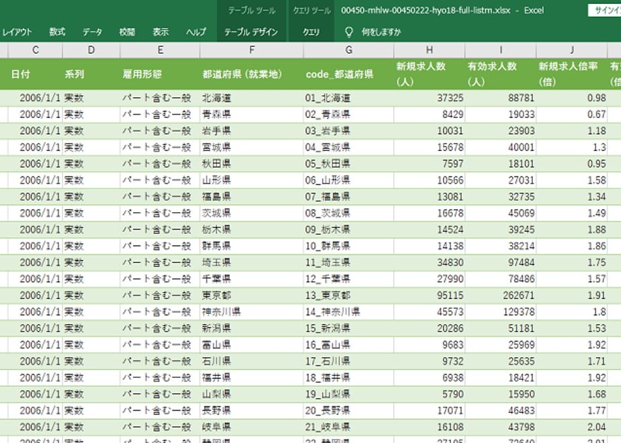Viewport: 621px width, 443px height.
Task: Switch to the データ ribbon tab
Action: pos(92,32)
